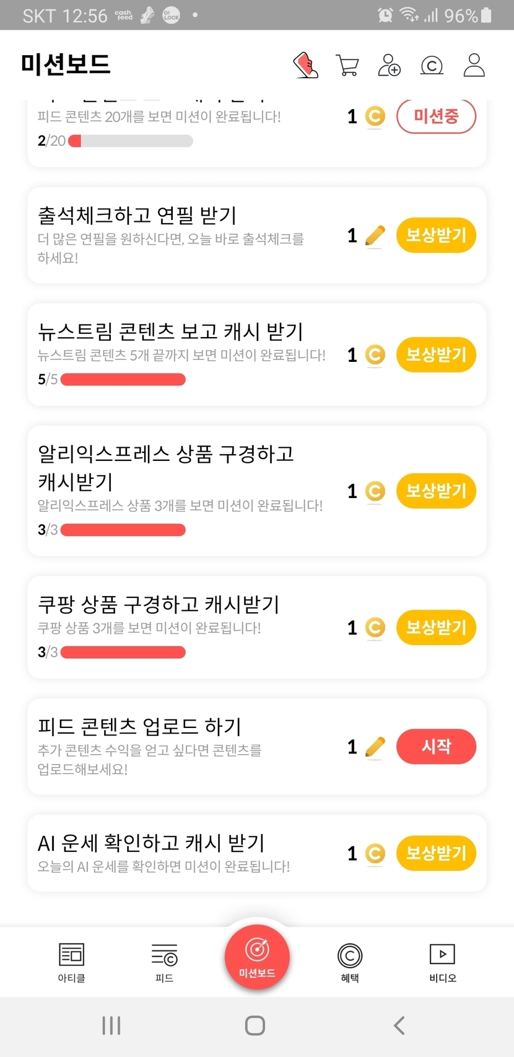
Task: Select the center 미션보드 tab button
Action: point(257,956)
